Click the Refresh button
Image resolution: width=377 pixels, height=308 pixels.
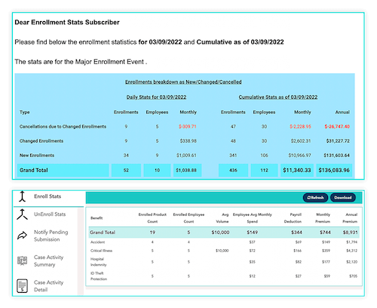pos(315,198)
